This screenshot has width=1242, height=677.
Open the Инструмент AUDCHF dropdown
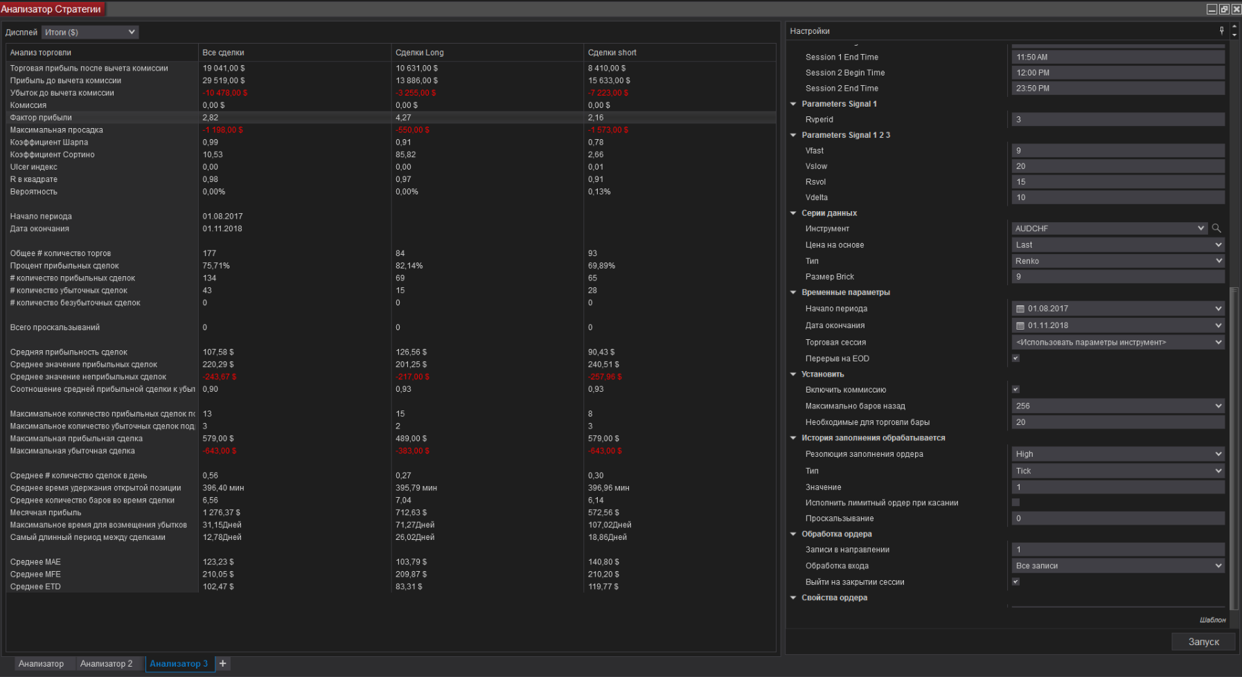[1110, 228]
